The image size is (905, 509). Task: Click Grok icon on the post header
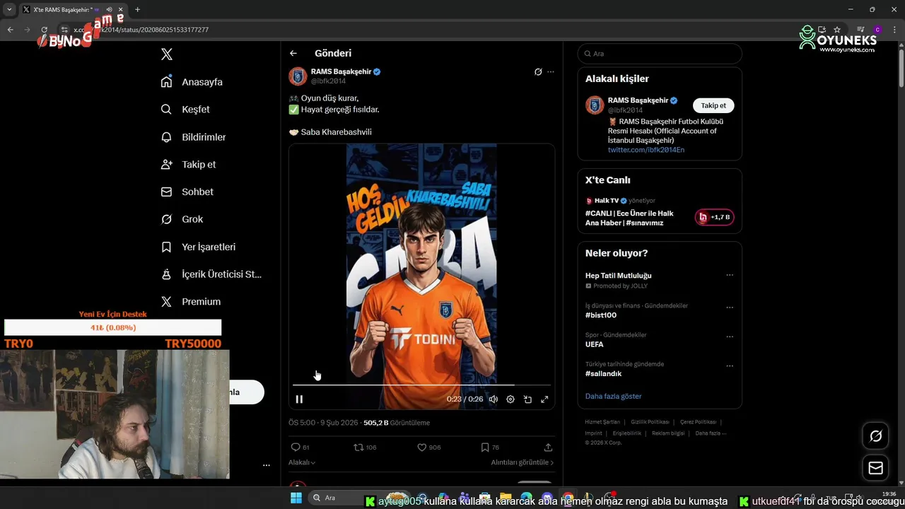pos(538,72)
